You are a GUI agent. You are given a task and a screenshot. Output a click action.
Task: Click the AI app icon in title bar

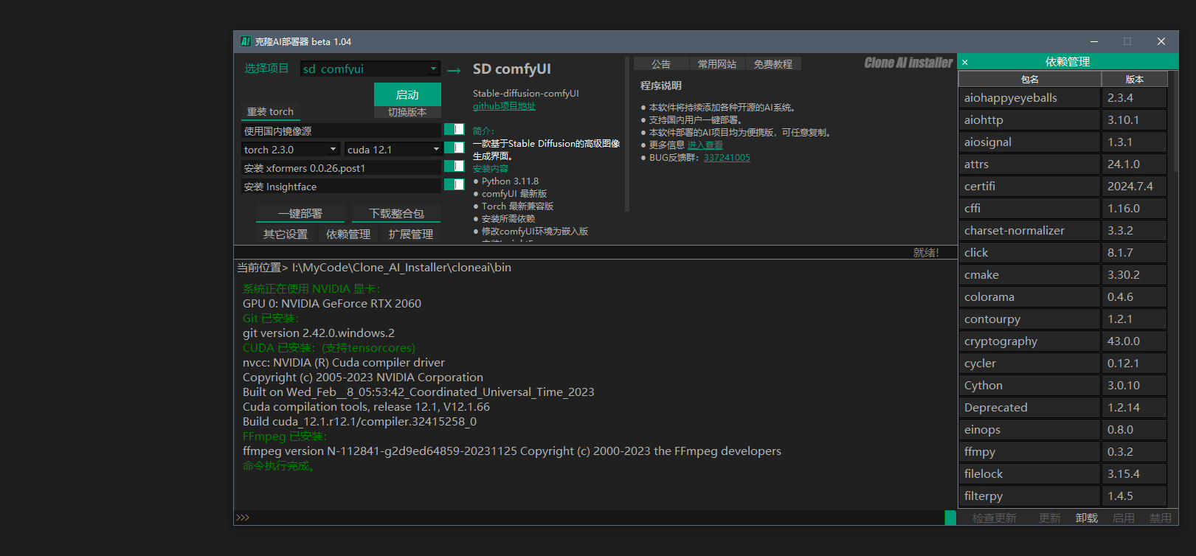click(246, 41)
